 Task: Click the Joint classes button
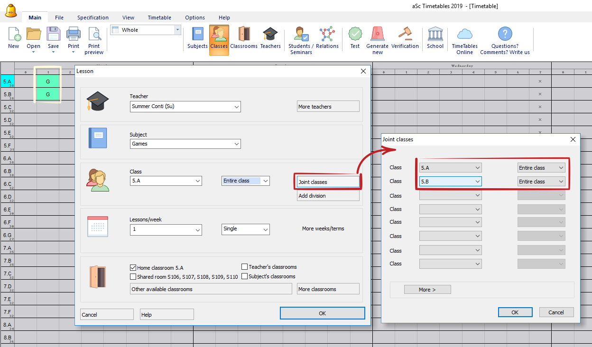[x=327, y=182]
